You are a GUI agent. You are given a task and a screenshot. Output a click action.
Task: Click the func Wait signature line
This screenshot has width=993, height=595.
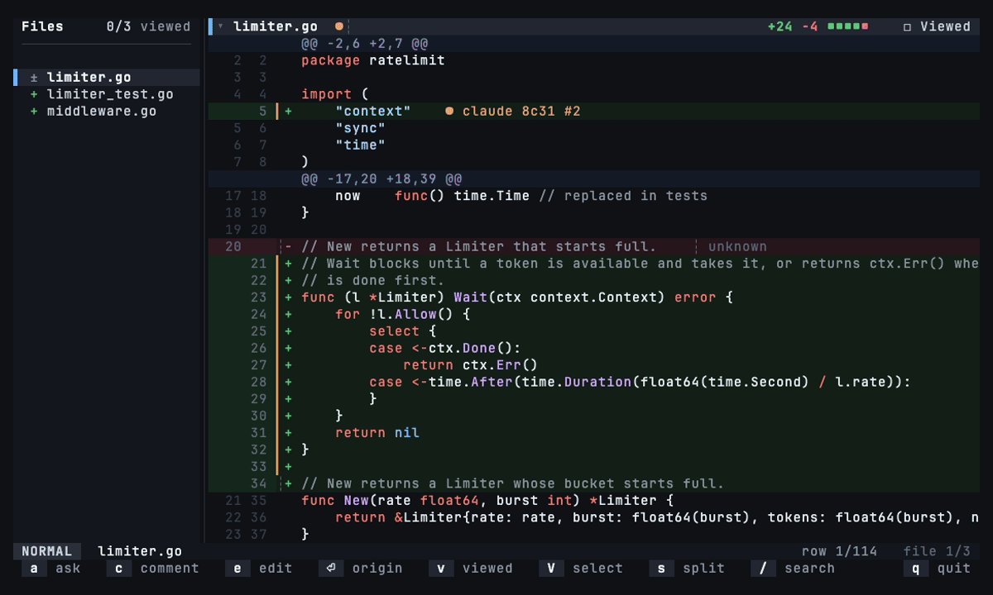click(x=594, y=297)
